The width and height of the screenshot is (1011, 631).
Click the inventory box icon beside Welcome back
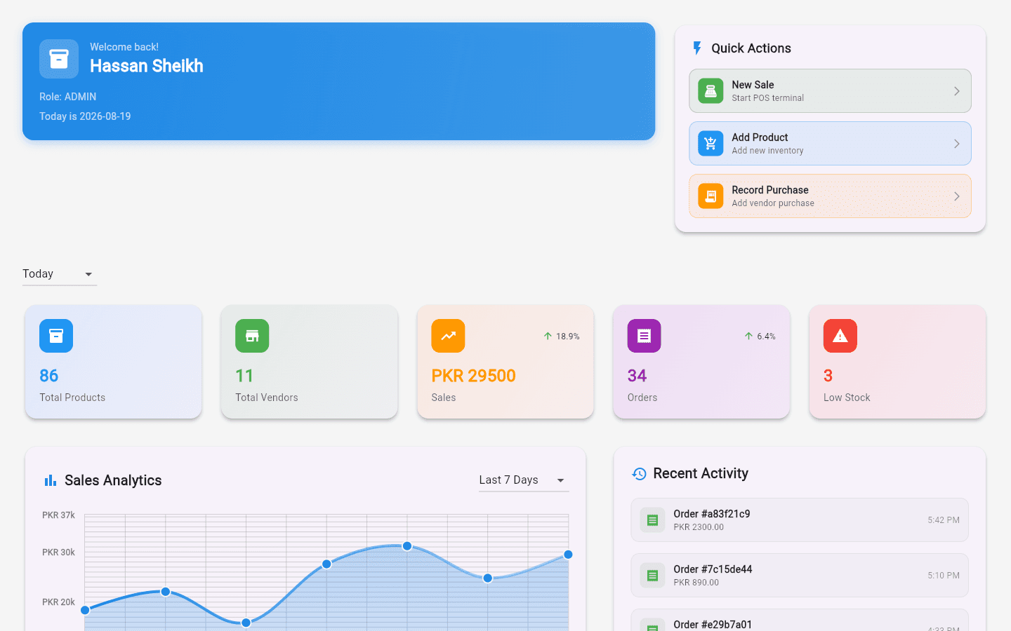point(59,59)
